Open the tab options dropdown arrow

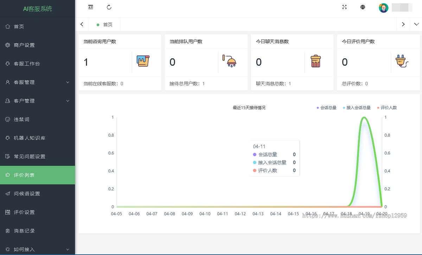pos(416,24)
